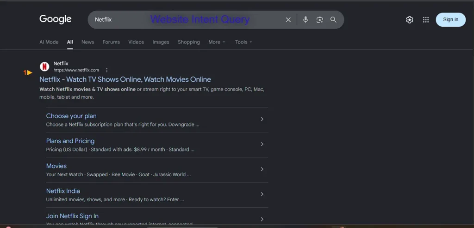Clear the search box with X icon
This screenshot has height=228, width=474.
pos(288,19)
